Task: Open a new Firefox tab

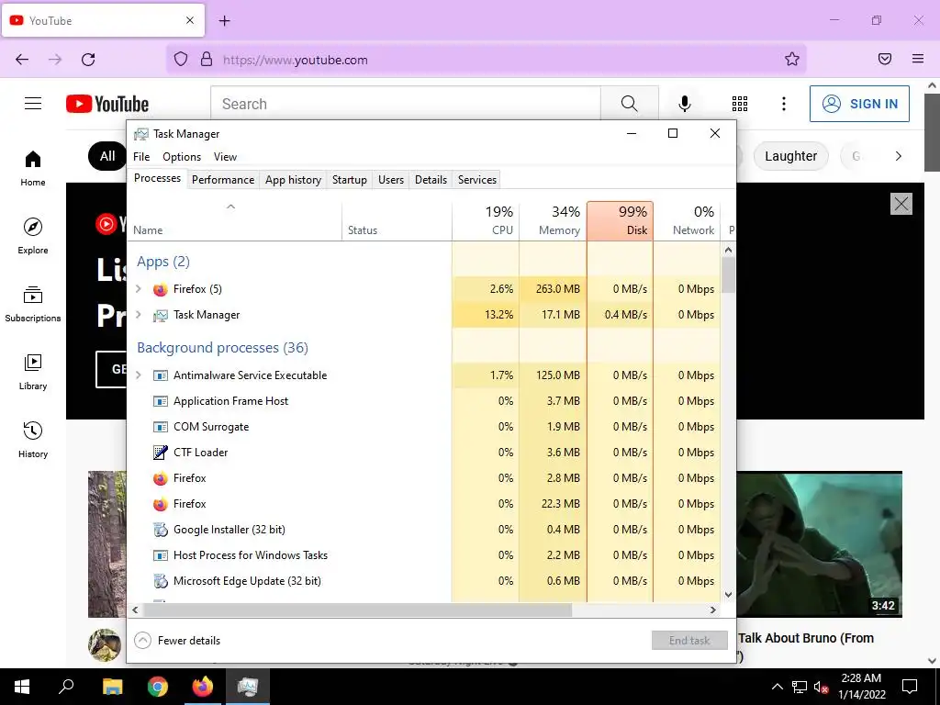Action: coord(225,21)
